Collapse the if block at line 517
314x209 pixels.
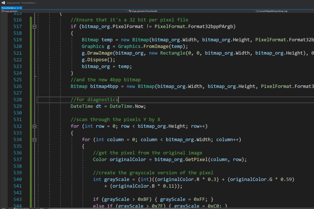34,26
